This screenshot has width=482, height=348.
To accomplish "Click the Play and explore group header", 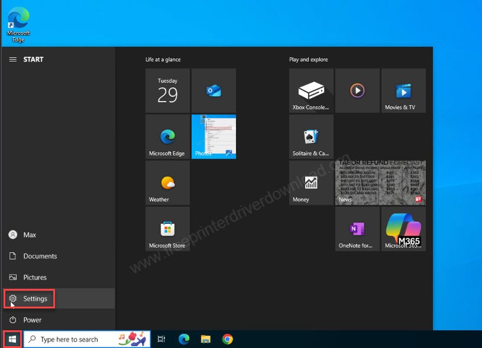I will pyautogui.click(x=308, y=60).
